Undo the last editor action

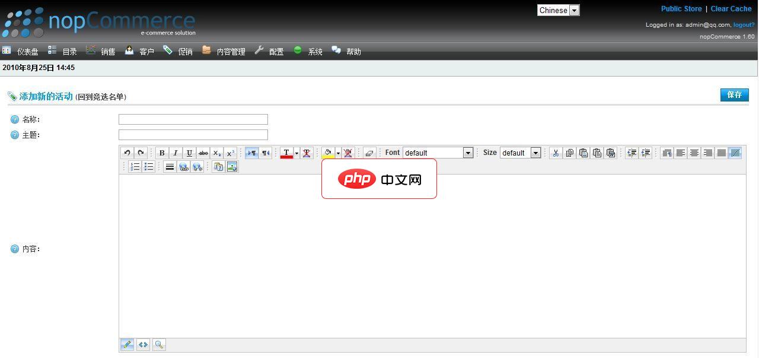[x=127, y=153]
